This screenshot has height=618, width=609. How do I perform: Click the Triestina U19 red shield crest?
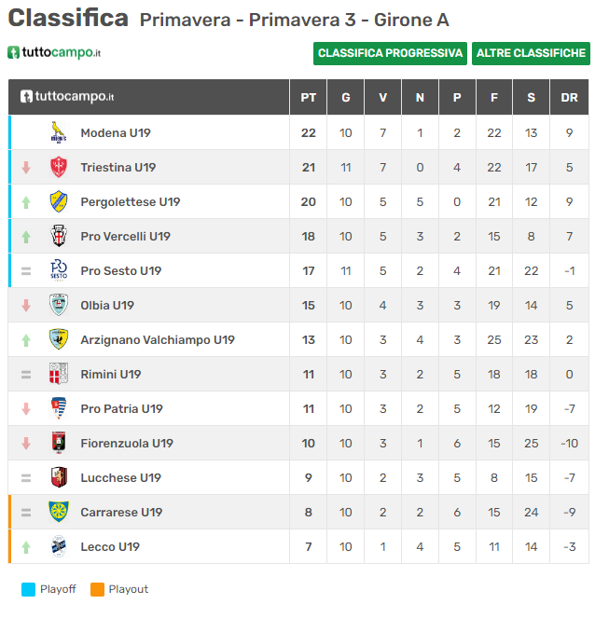pos(59,167)
